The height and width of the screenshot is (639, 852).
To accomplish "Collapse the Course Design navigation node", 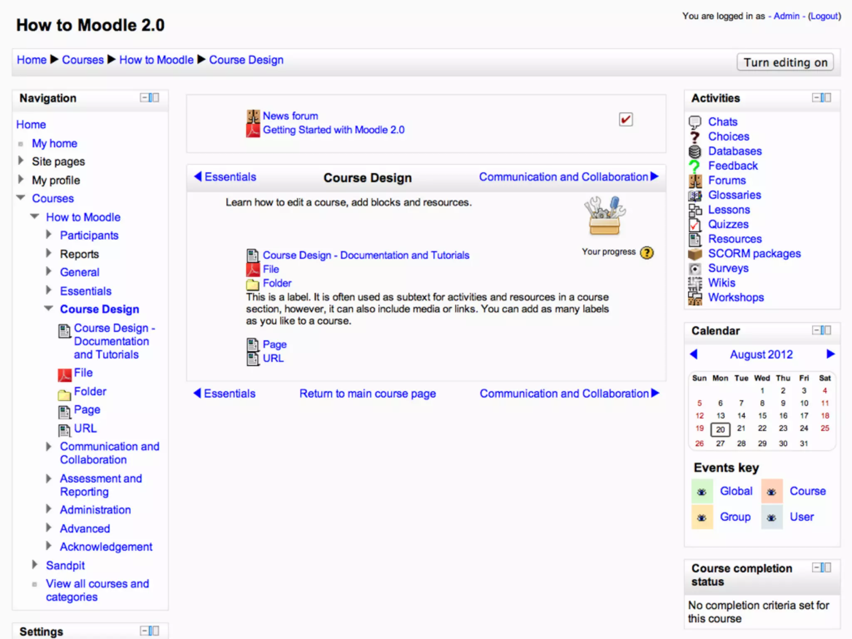I will coord(49,309).
